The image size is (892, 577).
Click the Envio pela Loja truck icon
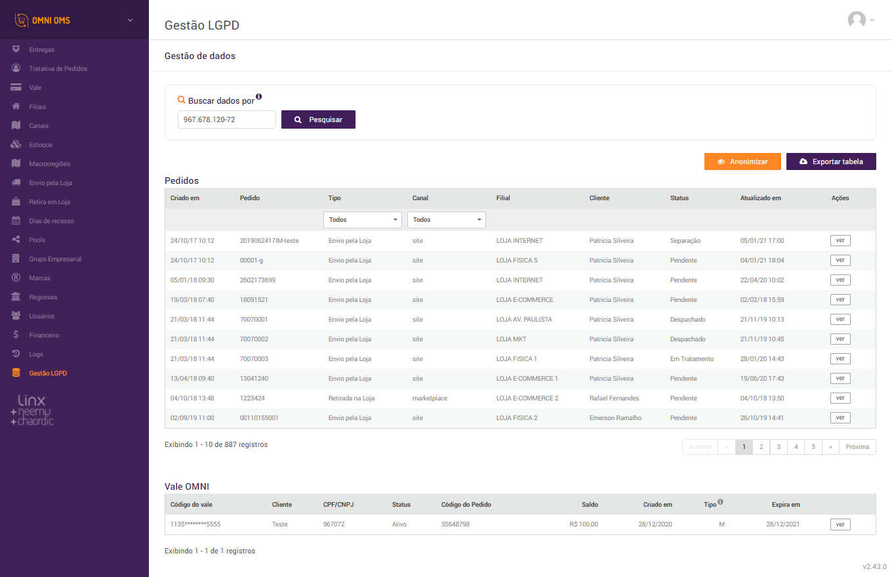click(x=16, y=182)
